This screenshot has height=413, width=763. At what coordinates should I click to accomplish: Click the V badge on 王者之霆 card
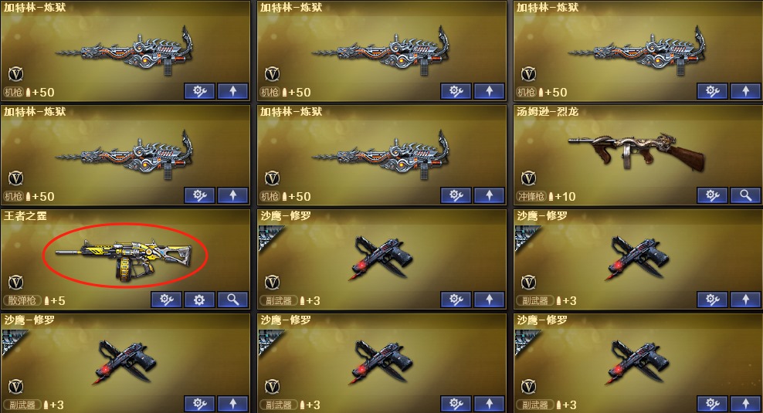tap(15, 282)
